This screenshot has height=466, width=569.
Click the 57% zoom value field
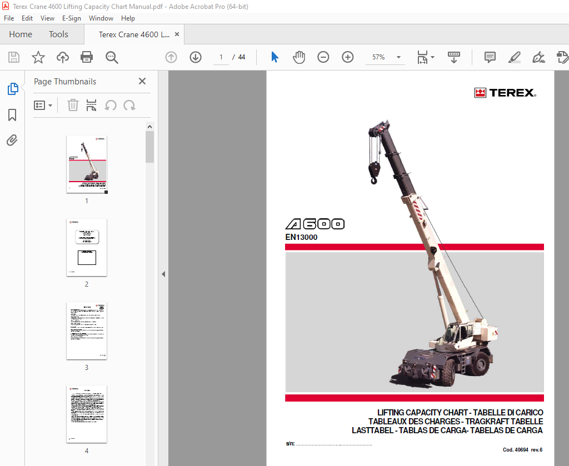[x=378, y=57]
